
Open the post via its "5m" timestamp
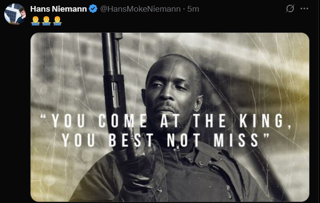[x=193, y=9]
